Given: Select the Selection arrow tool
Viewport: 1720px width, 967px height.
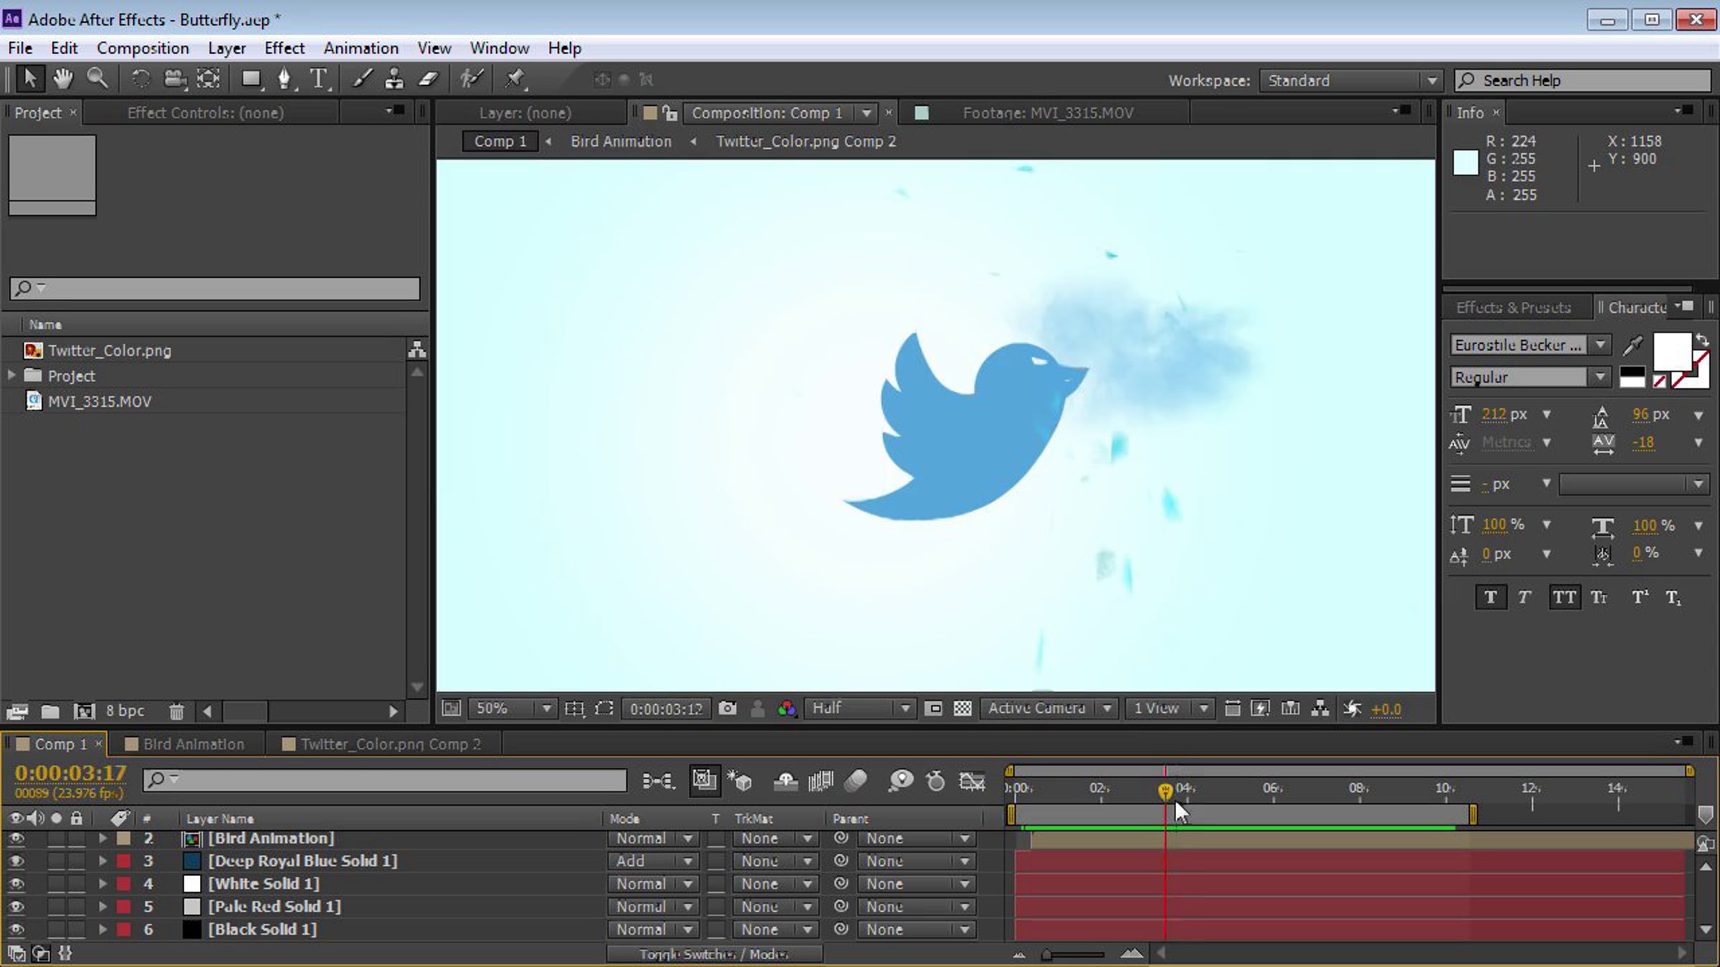Looking at the screenshot, I should [x=29, y=79].
